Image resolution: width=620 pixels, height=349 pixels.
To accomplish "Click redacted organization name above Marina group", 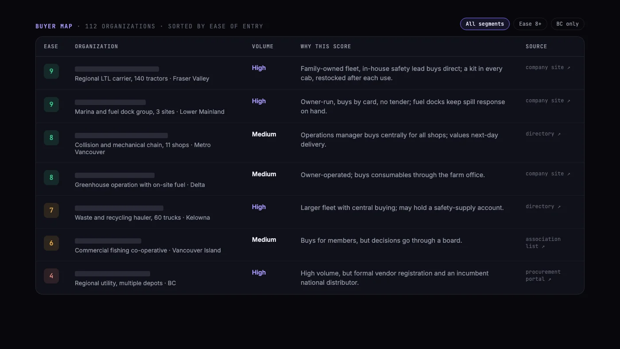I will click(x=110, y=102).
